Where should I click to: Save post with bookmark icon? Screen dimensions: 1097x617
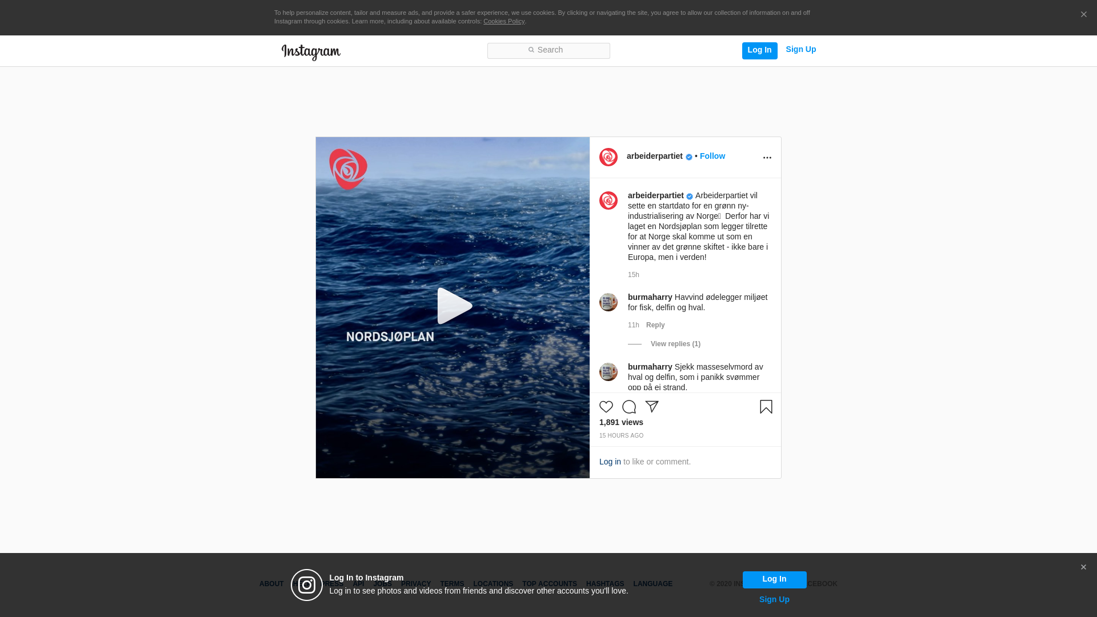tap(766, 407)
